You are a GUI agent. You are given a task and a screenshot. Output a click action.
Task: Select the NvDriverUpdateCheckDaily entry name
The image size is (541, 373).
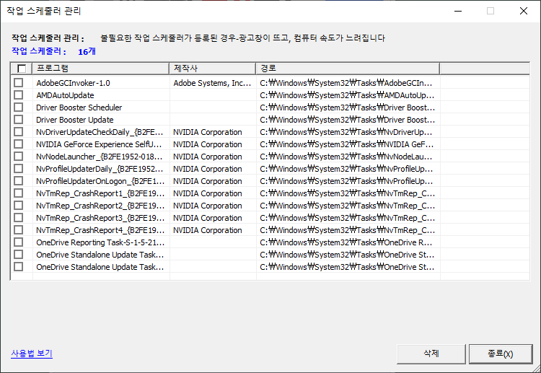(100, 132)
